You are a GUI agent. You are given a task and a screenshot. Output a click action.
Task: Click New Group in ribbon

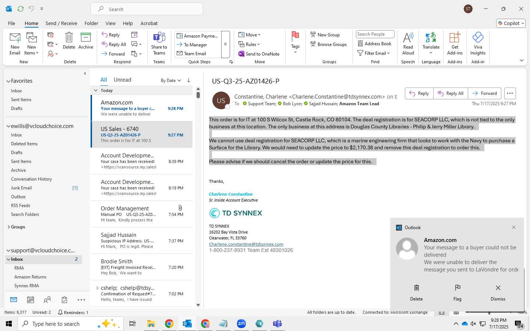point(325,35)
